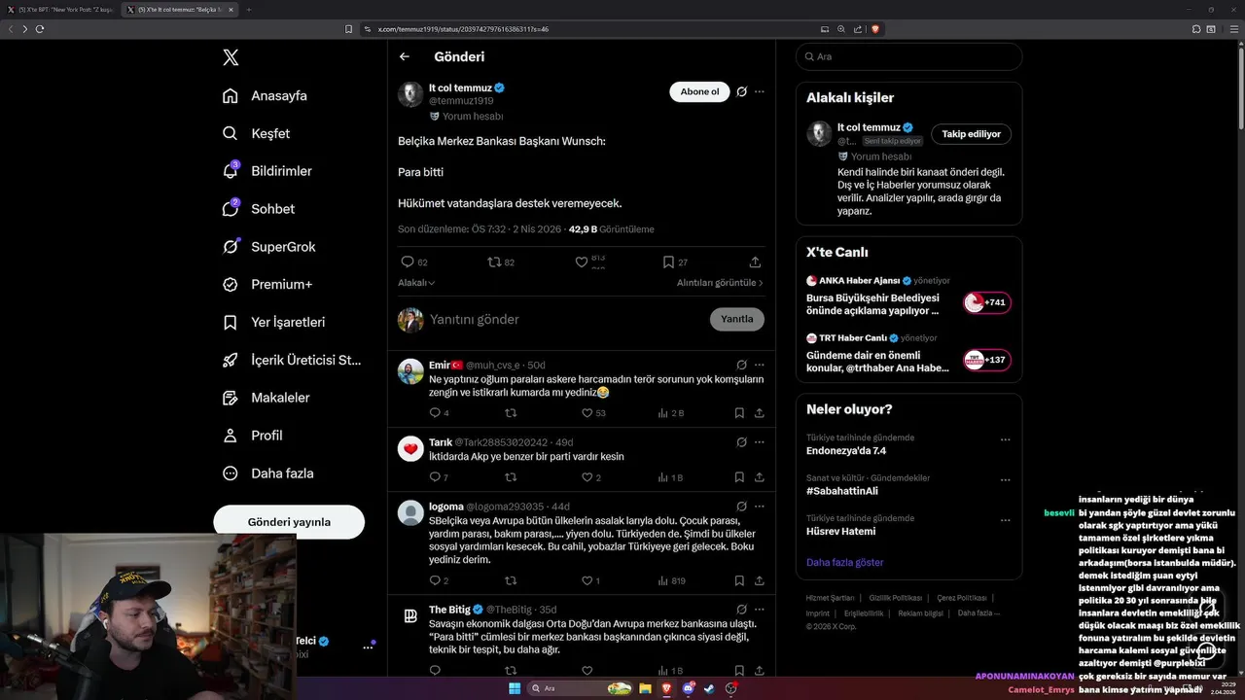Viewport: 1245px width, 700px height.
Task: Click the X logo in the sidebar
Action: (231, 57)
